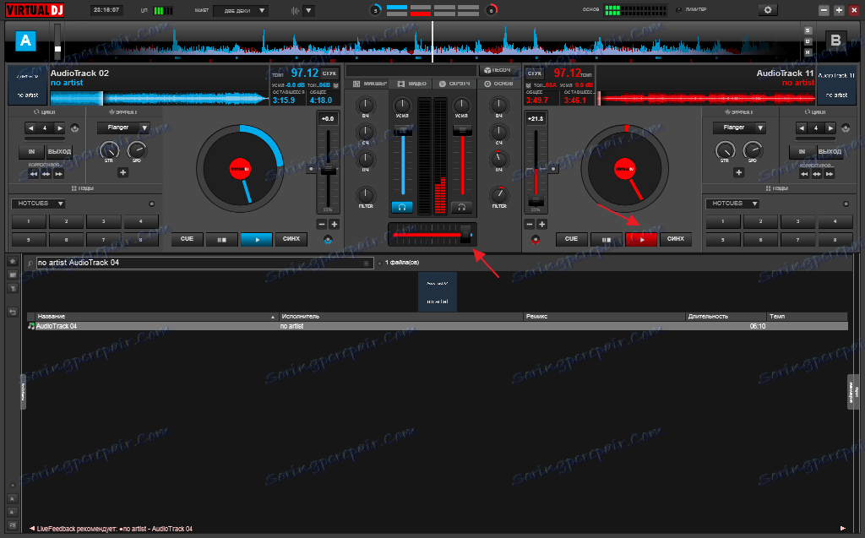Set loop ВЫХОД point on deck B
The width and height of the screenshot is (865, 538).
pyautogui.click(x=830, y=152)
